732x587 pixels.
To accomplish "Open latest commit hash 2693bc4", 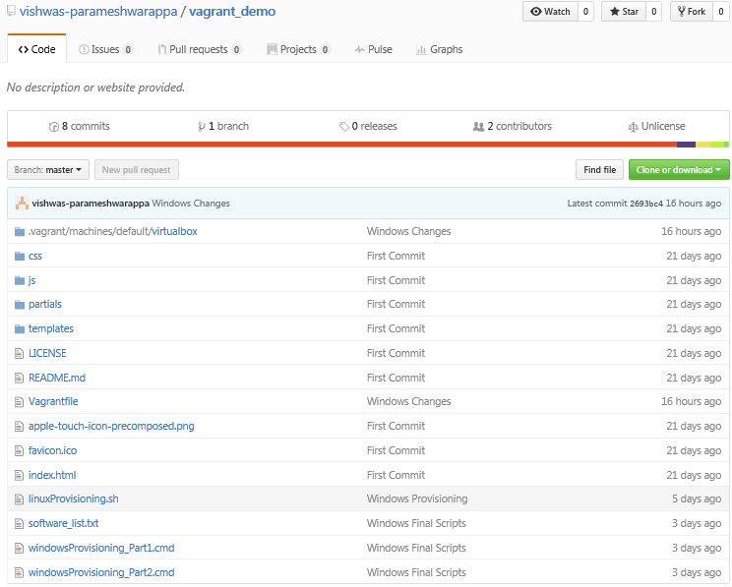I will pos(646,204).
